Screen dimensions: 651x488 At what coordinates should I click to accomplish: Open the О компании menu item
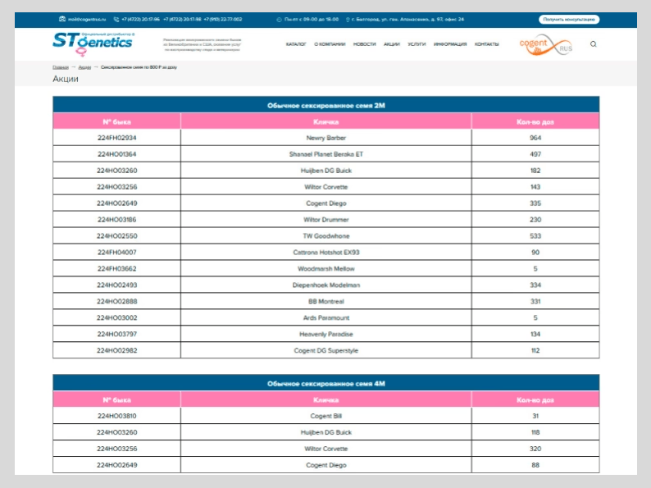coord(330,44)
